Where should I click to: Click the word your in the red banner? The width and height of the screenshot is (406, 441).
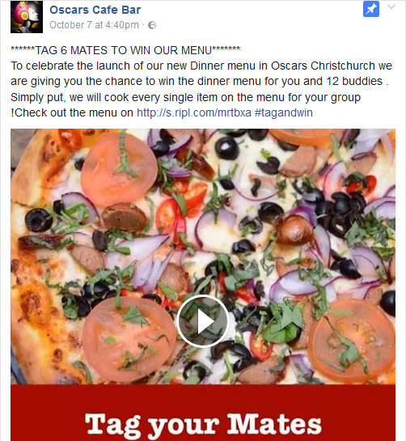[x=184, y=427]
